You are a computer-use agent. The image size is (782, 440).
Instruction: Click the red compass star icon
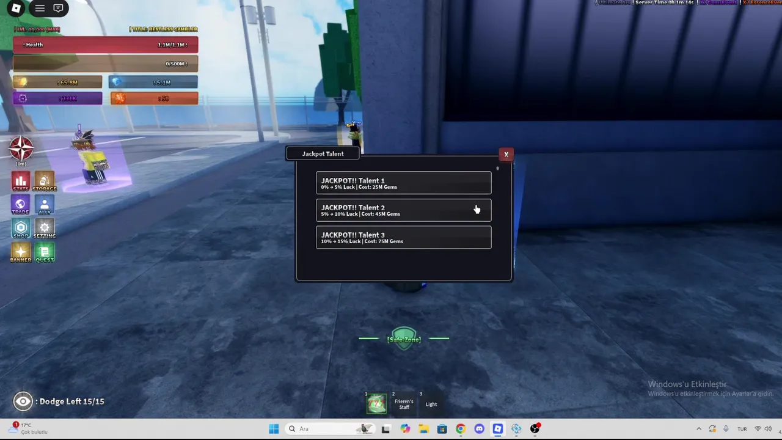click(21, 148)
